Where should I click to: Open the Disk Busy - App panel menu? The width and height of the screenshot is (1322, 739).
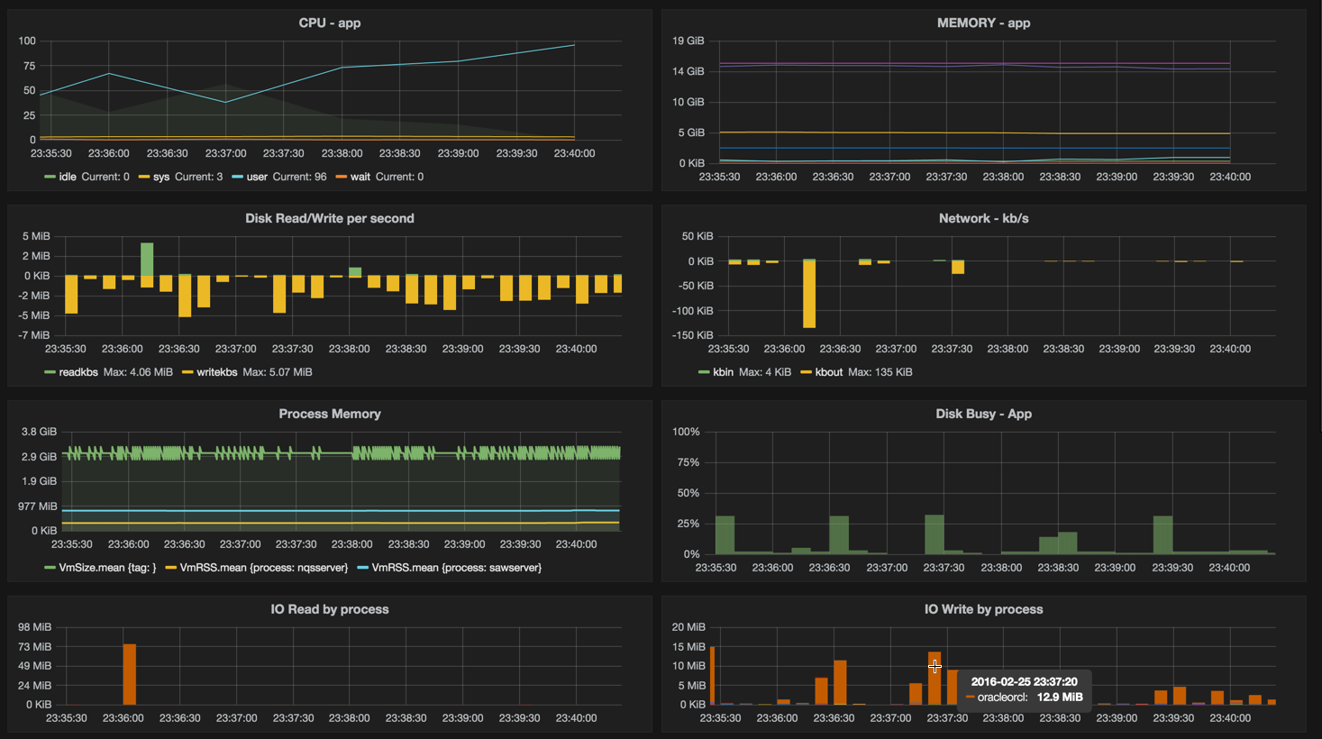[982, 414]
